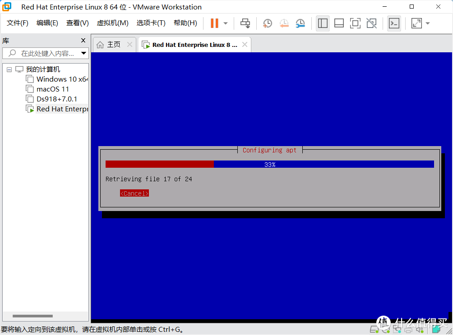Open the 查看(V) menu

[78, 23]
